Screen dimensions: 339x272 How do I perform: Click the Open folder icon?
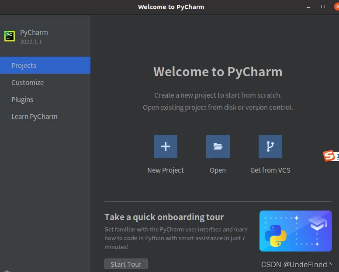[218, 146]
